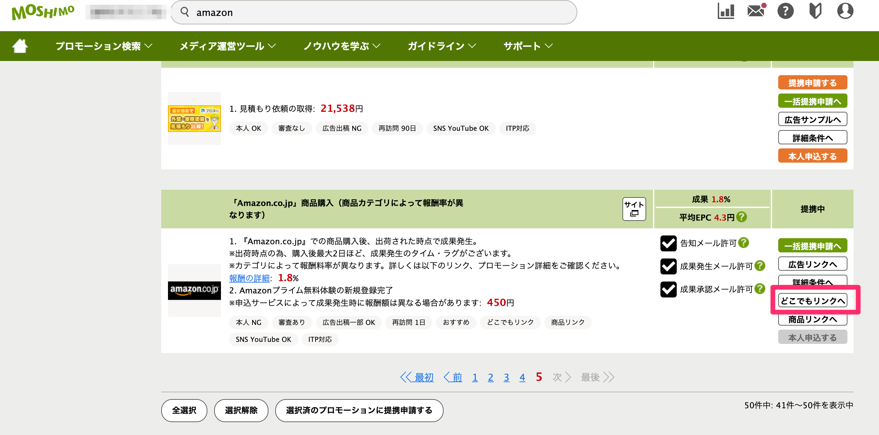Open 広告サンプルへ
Viewport: 879px width, 435px height.
(812, 120)
